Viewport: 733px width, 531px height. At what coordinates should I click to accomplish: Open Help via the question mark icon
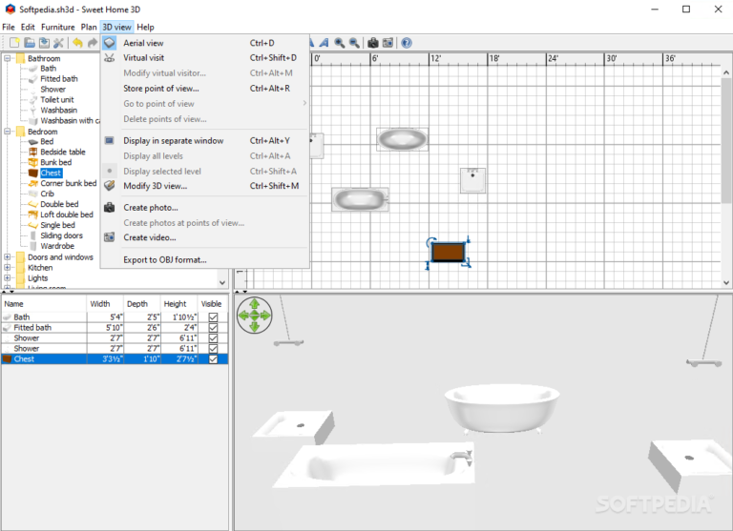point(407,43)
